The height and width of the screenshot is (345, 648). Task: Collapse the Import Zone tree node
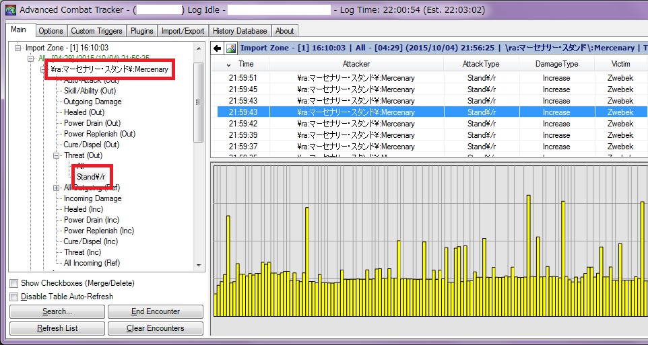coord(18,48)
